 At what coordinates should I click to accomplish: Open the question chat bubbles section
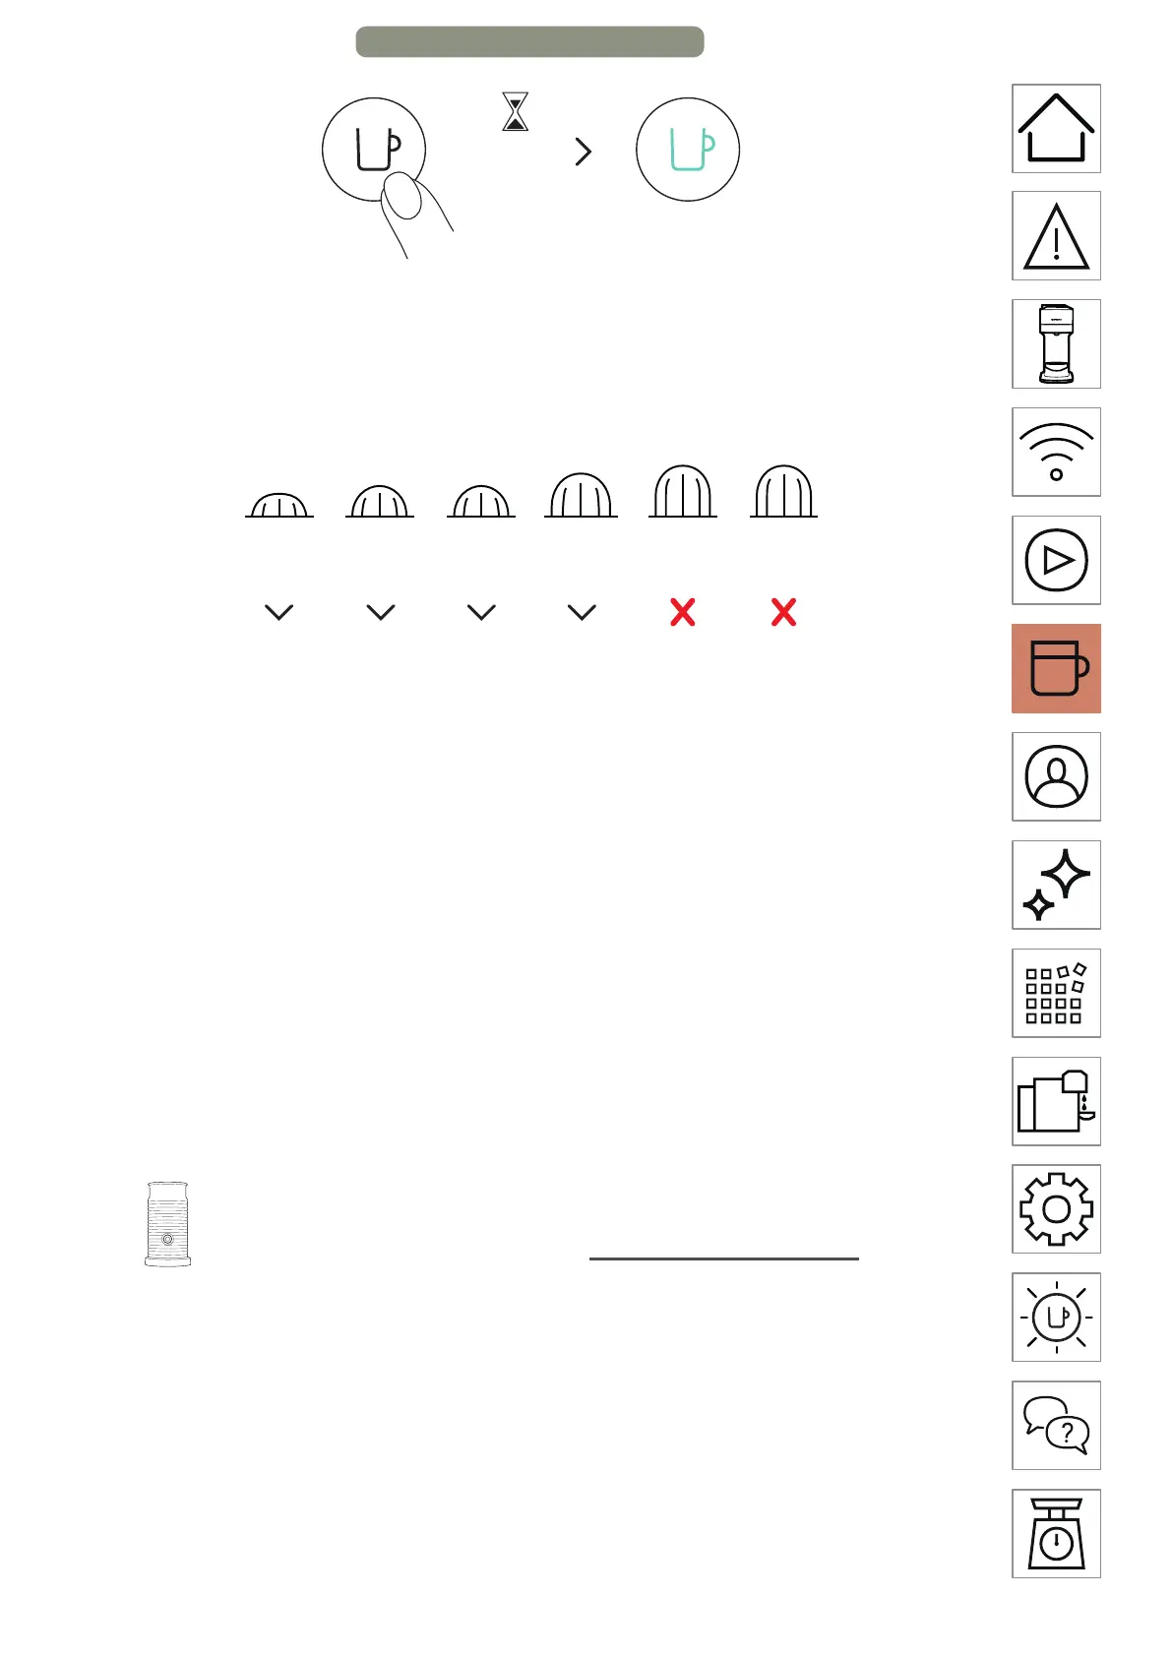coord(1056,1426)
